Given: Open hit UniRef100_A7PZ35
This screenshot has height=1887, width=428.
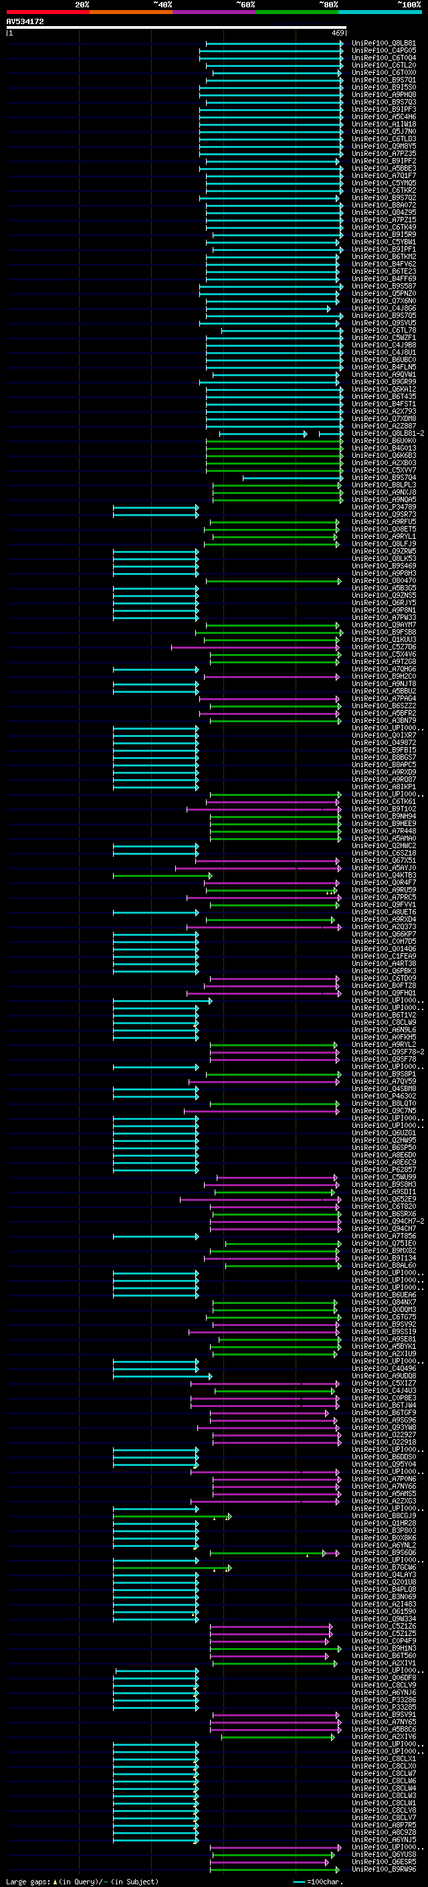Looking at the screenshot, I should point(384,153).
